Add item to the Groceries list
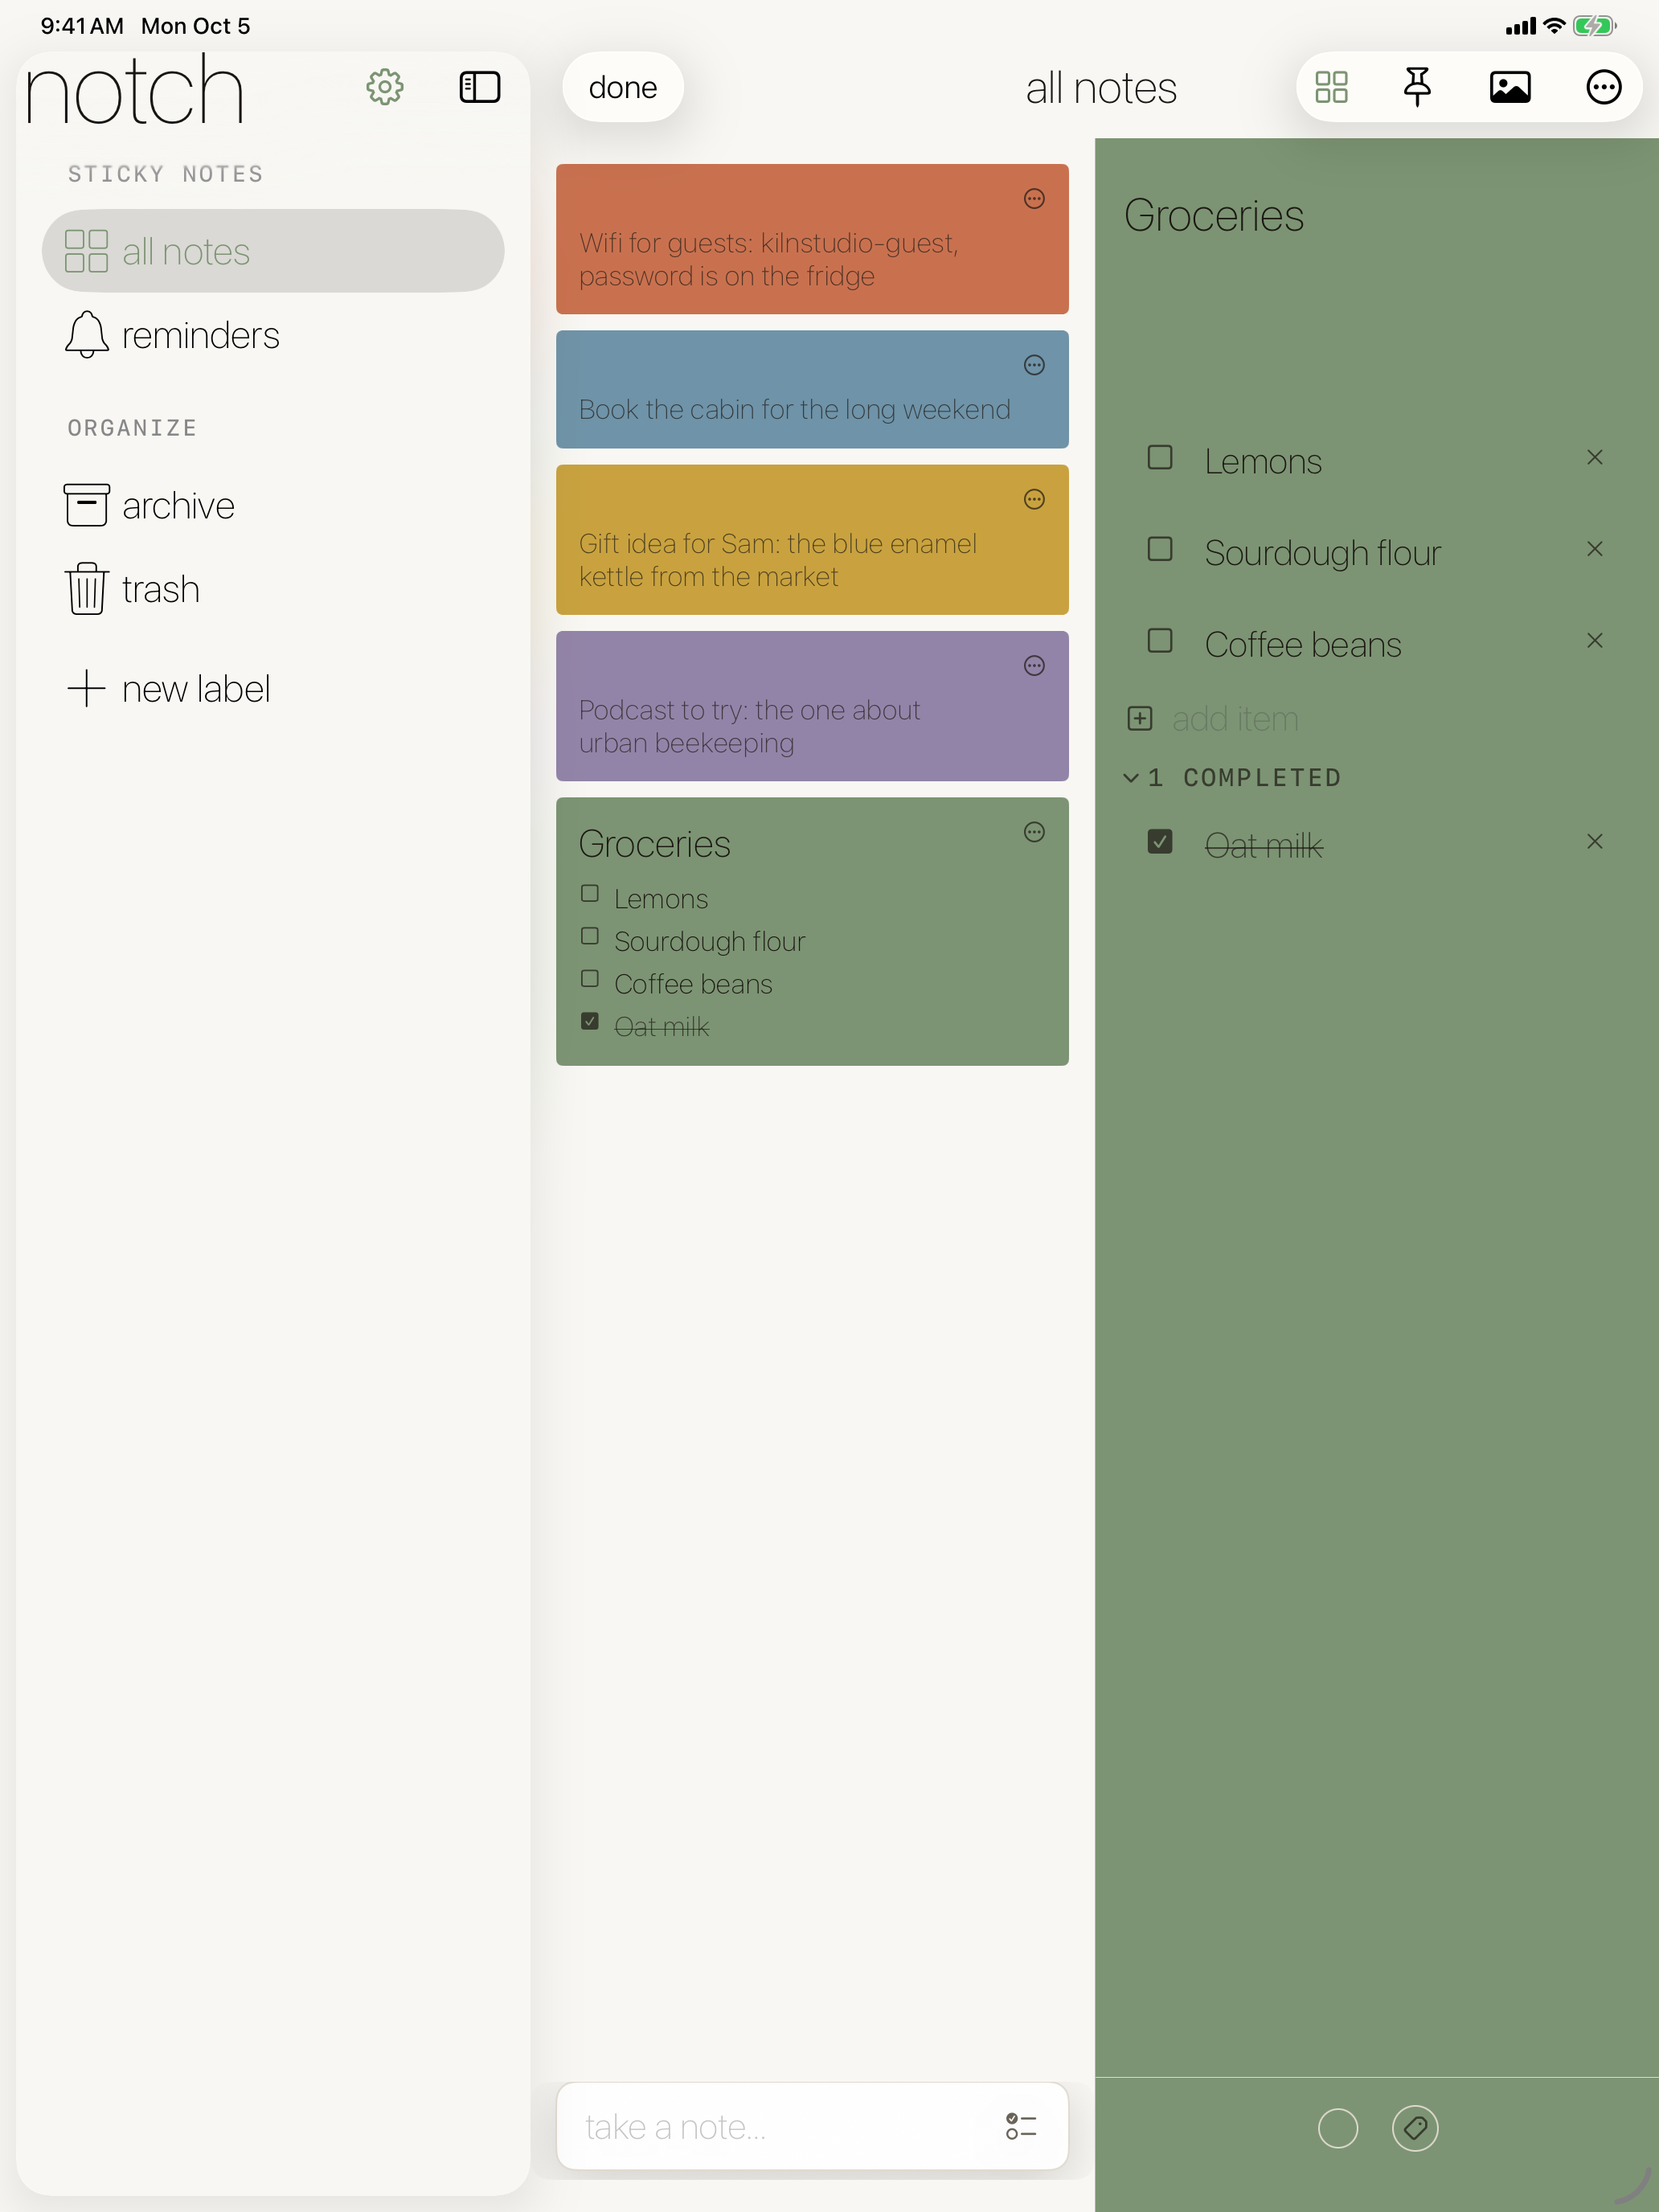1659x2212 pixels. pyautogui.click(x=1212, y=719)
